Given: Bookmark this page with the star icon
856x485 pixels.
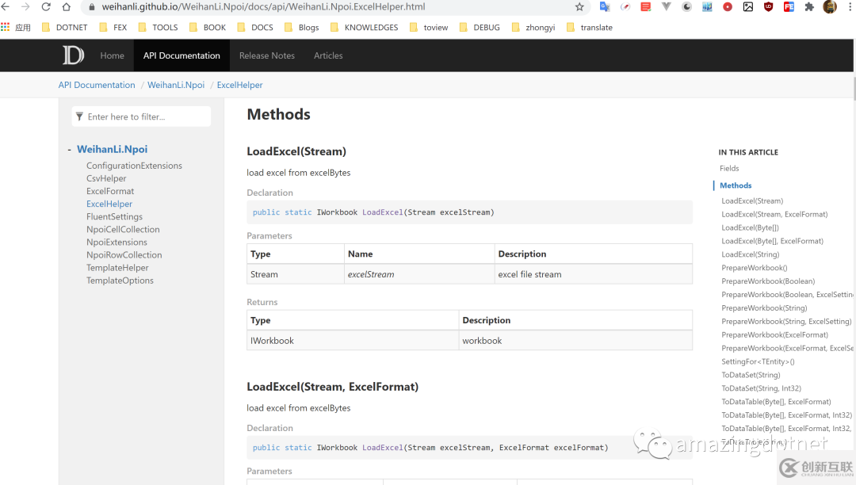Looking at the screenshot, I should 579,7.
